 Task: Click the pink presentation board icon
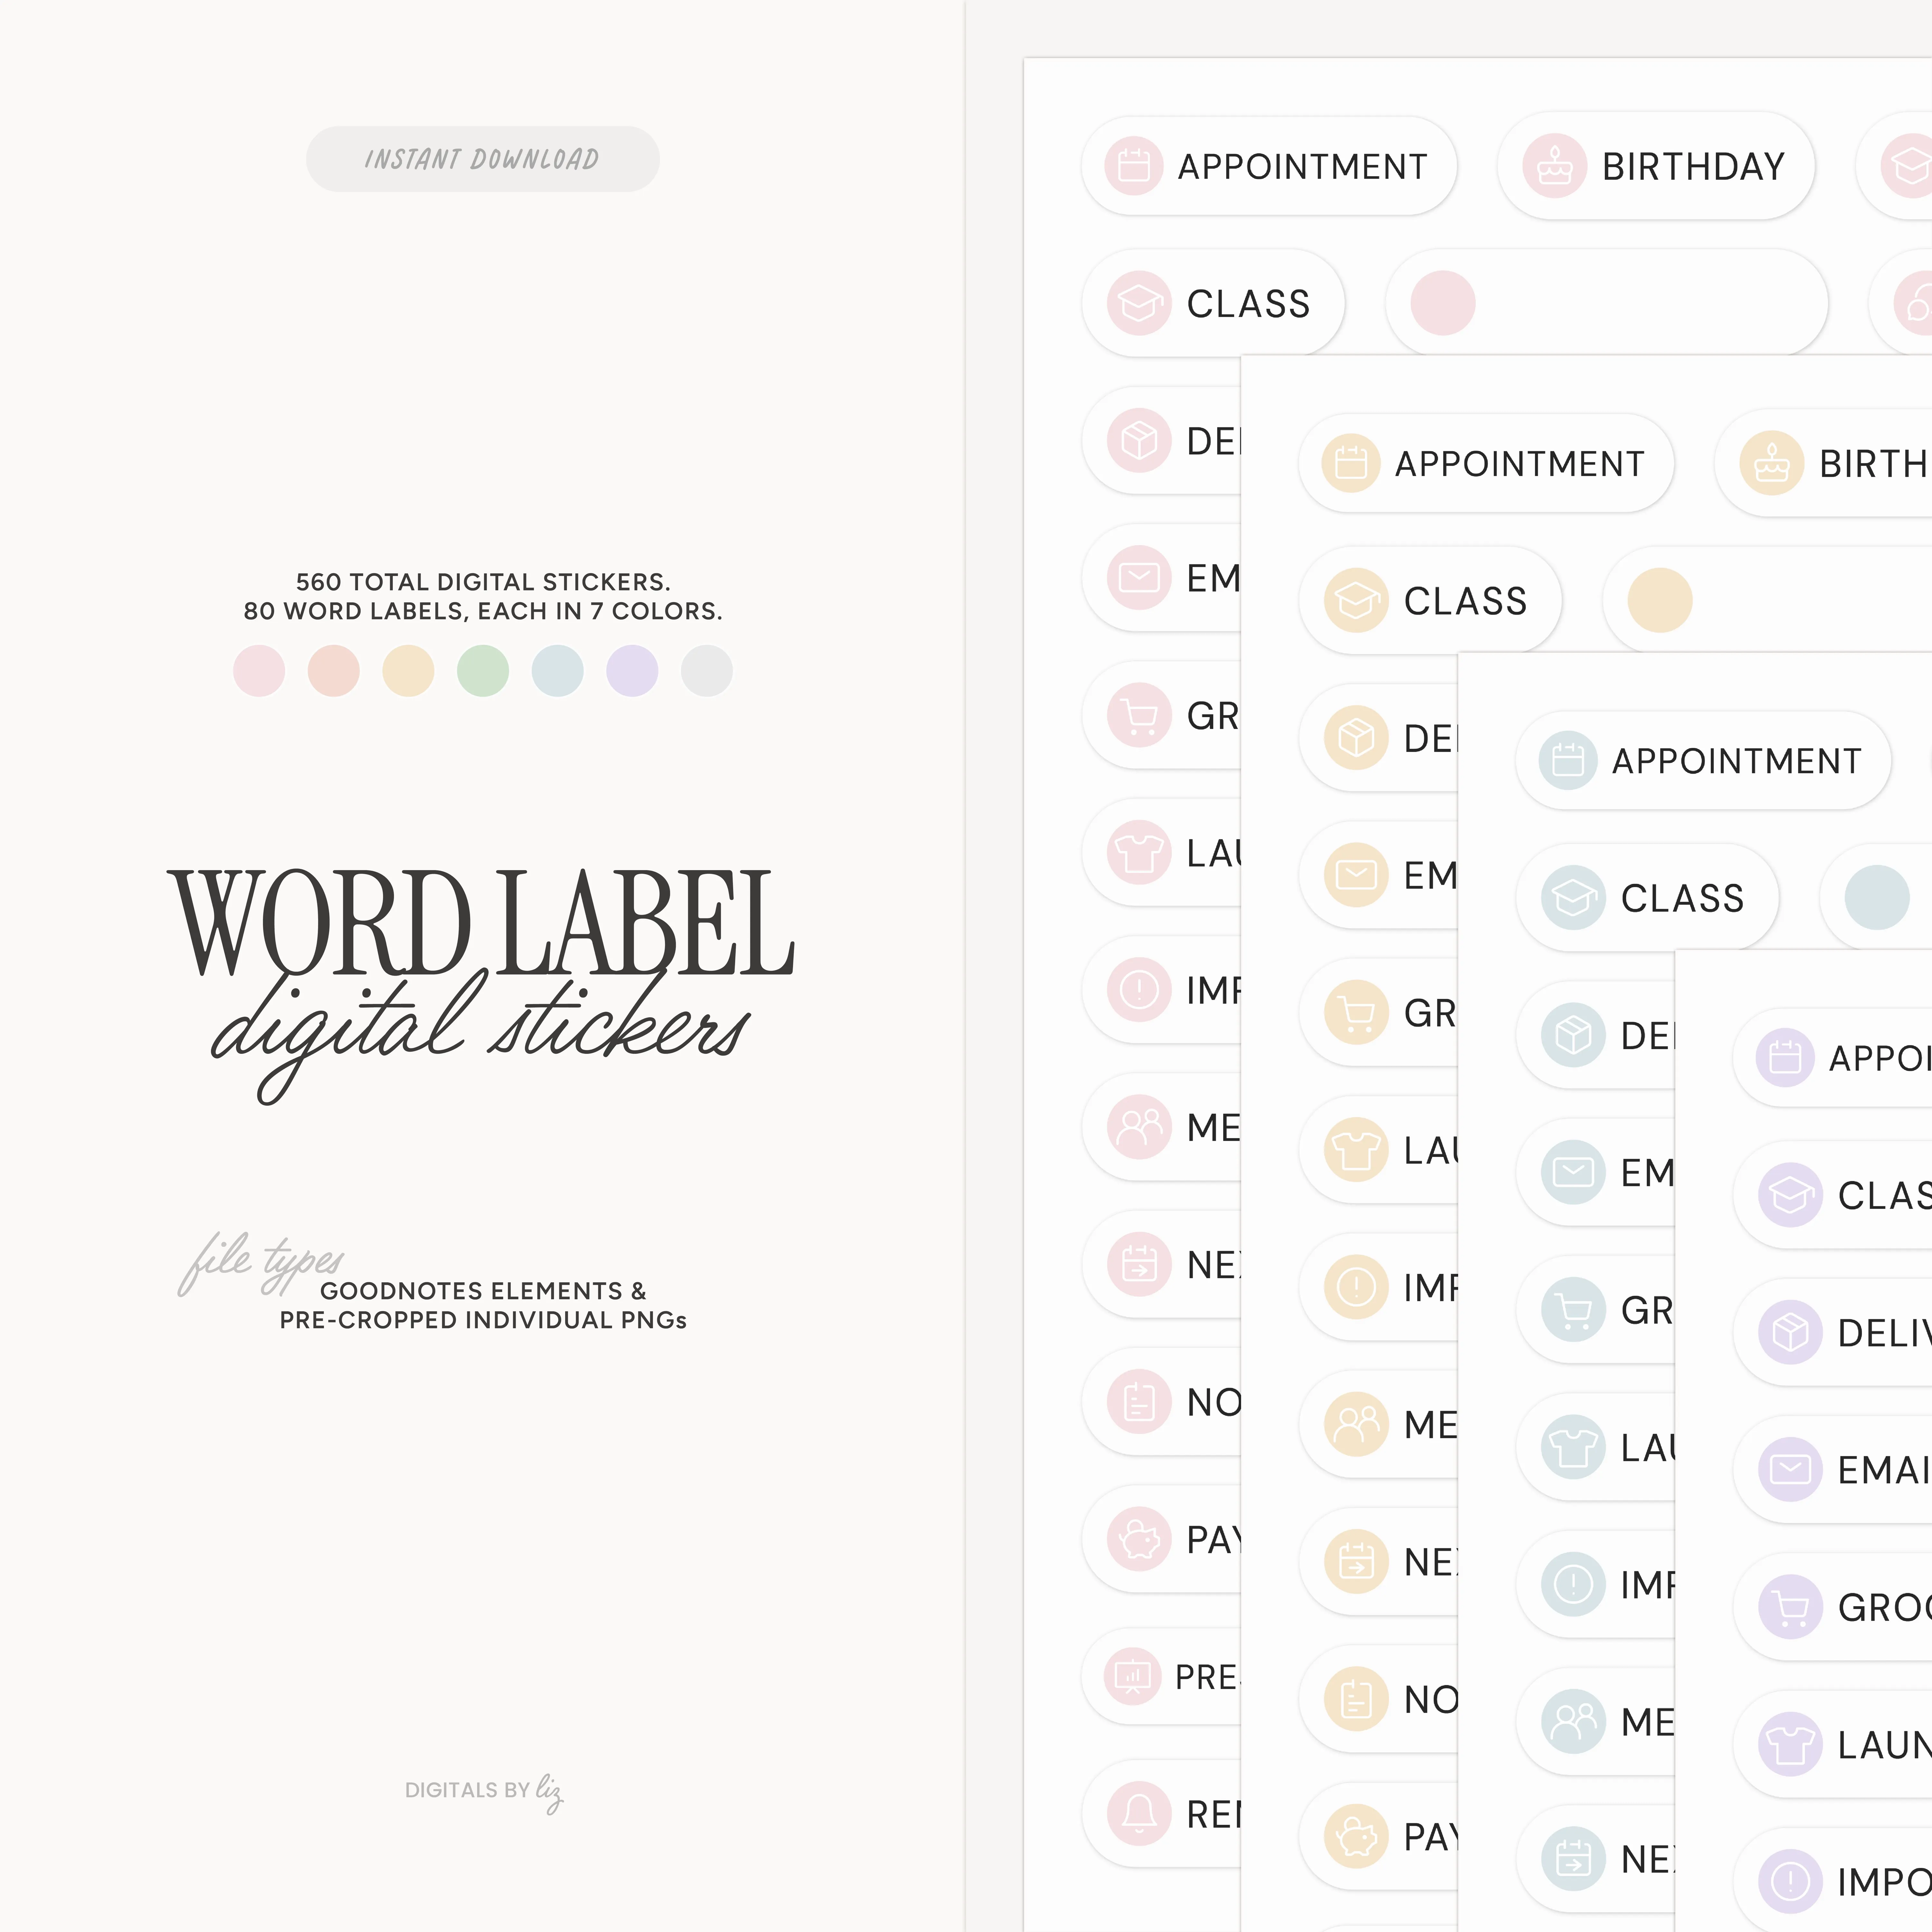click(1133, 1676)
